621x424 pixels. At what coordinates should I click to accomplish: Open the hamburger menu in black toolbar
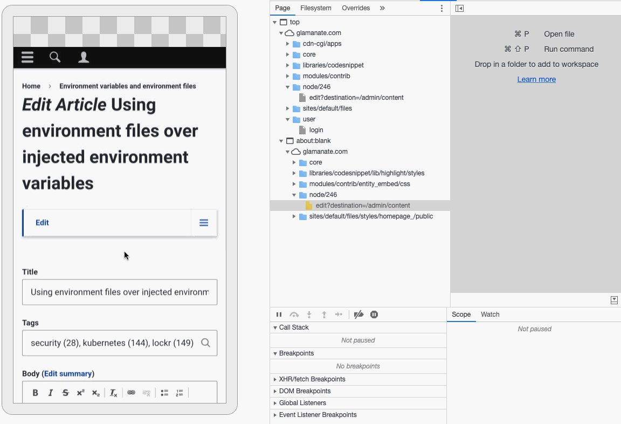click(27, 57)
